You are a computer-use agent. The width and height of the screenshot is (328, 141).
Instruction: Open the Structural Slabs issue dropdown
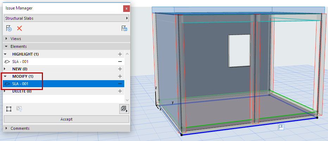tap(66, 18)
